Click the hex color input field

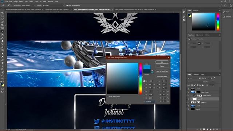(150, 102)
